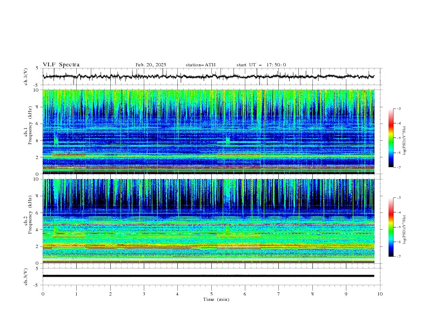Click the ch.3 flat black waveform trace
Viewport: 428px width, 330px height.
208,276
